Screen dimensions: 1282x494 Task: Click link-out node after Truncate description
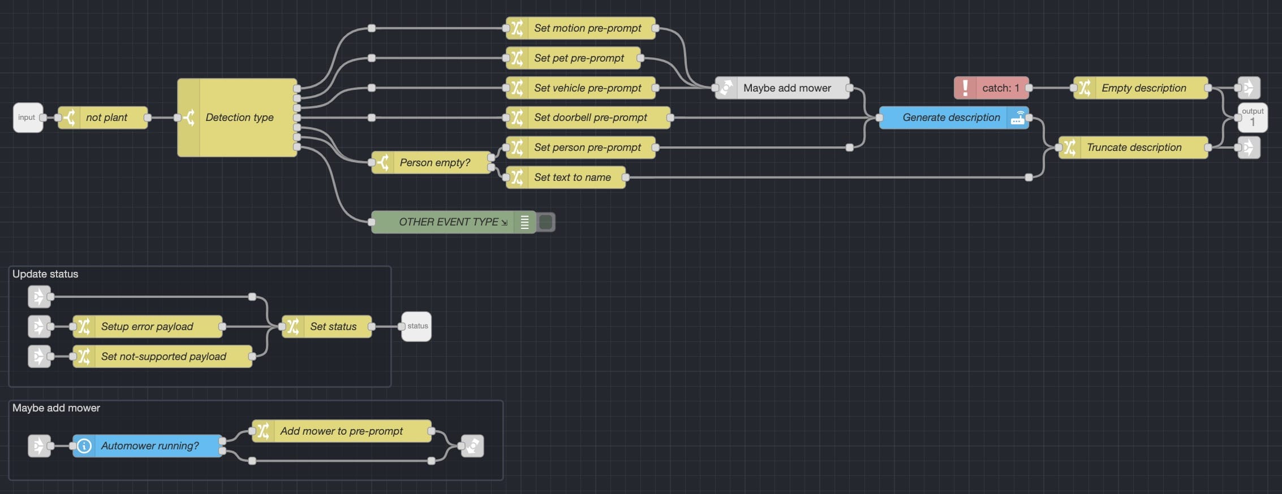point(1249,148)
